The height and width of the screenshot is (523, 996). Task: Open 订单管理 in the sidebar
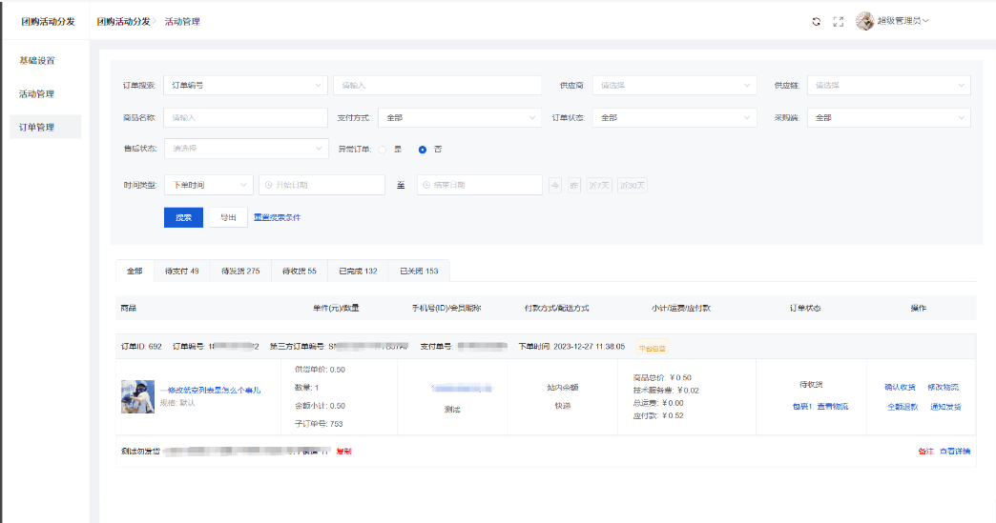click(37, 128)
